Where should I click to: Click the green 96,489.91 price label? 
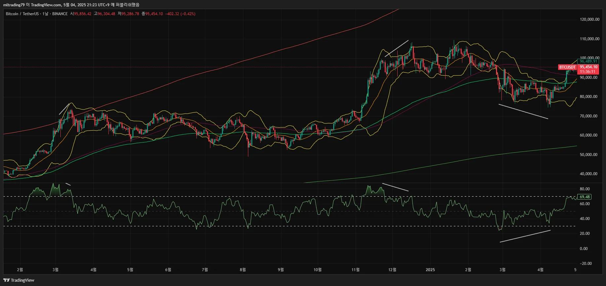(x=588, y=61)
